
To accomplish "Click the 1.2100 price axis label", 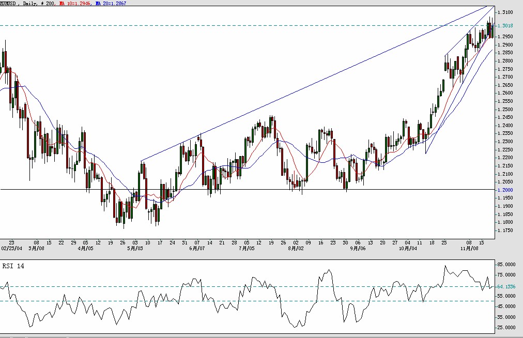I will tap(505, 174).
